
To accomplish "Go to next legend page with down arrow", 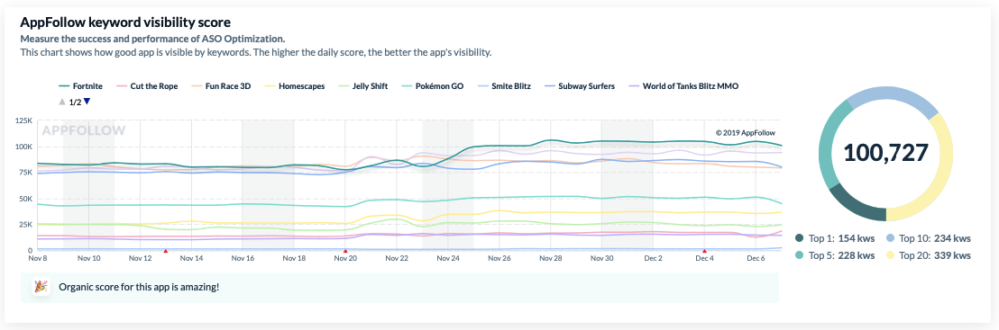I will point(87,101).
